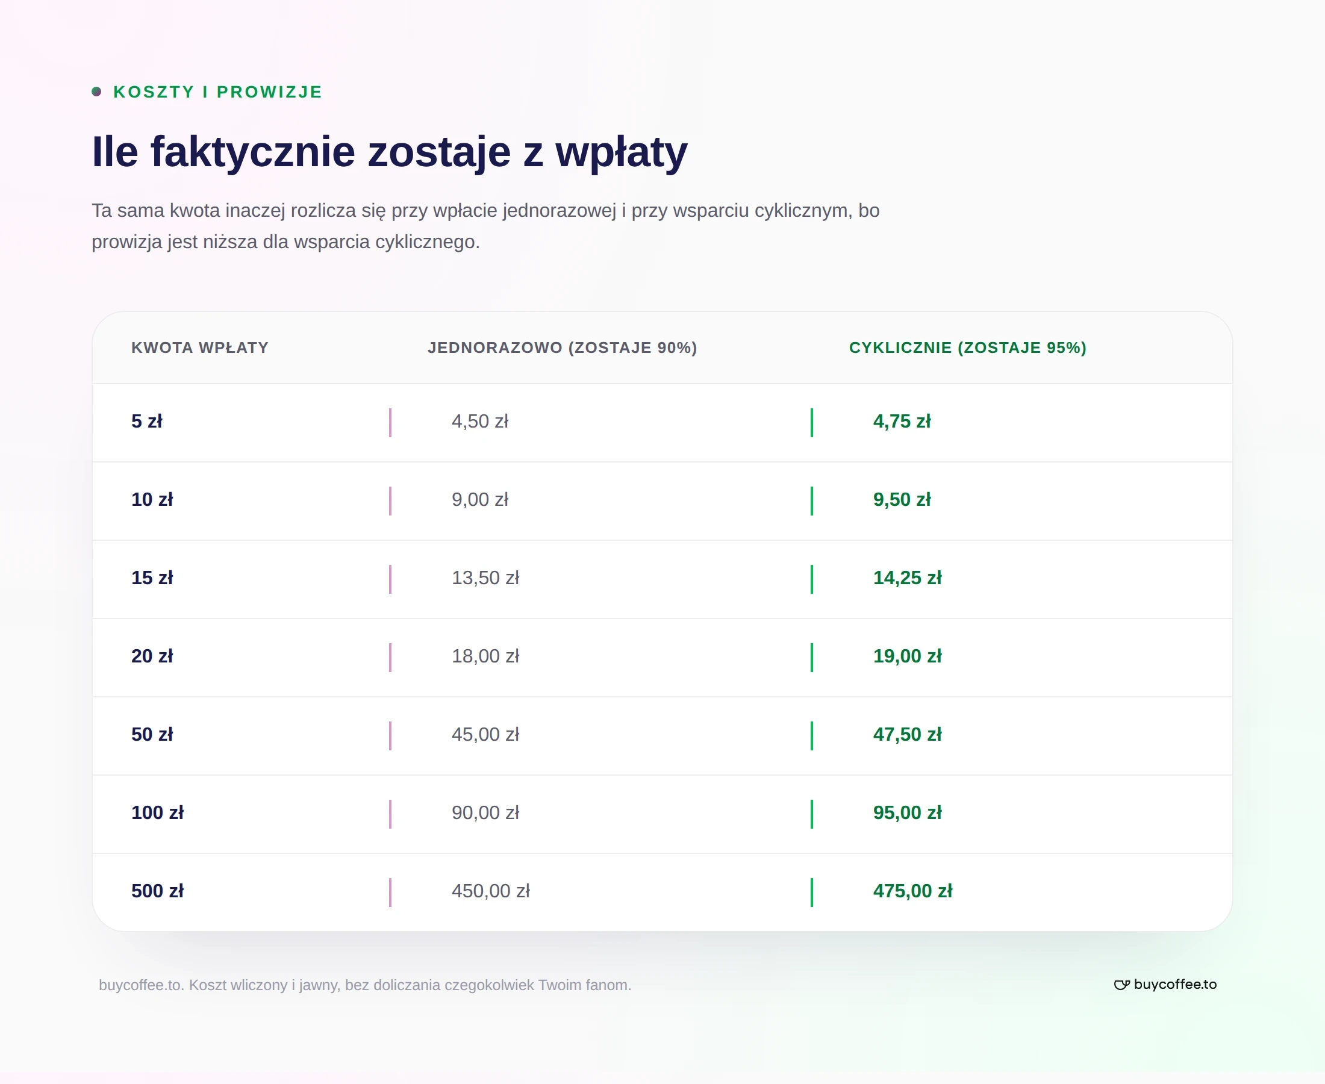Click the '4,75 zł' recurring value
This screenshot has height=1084, width=1325.
pos(902,422)
